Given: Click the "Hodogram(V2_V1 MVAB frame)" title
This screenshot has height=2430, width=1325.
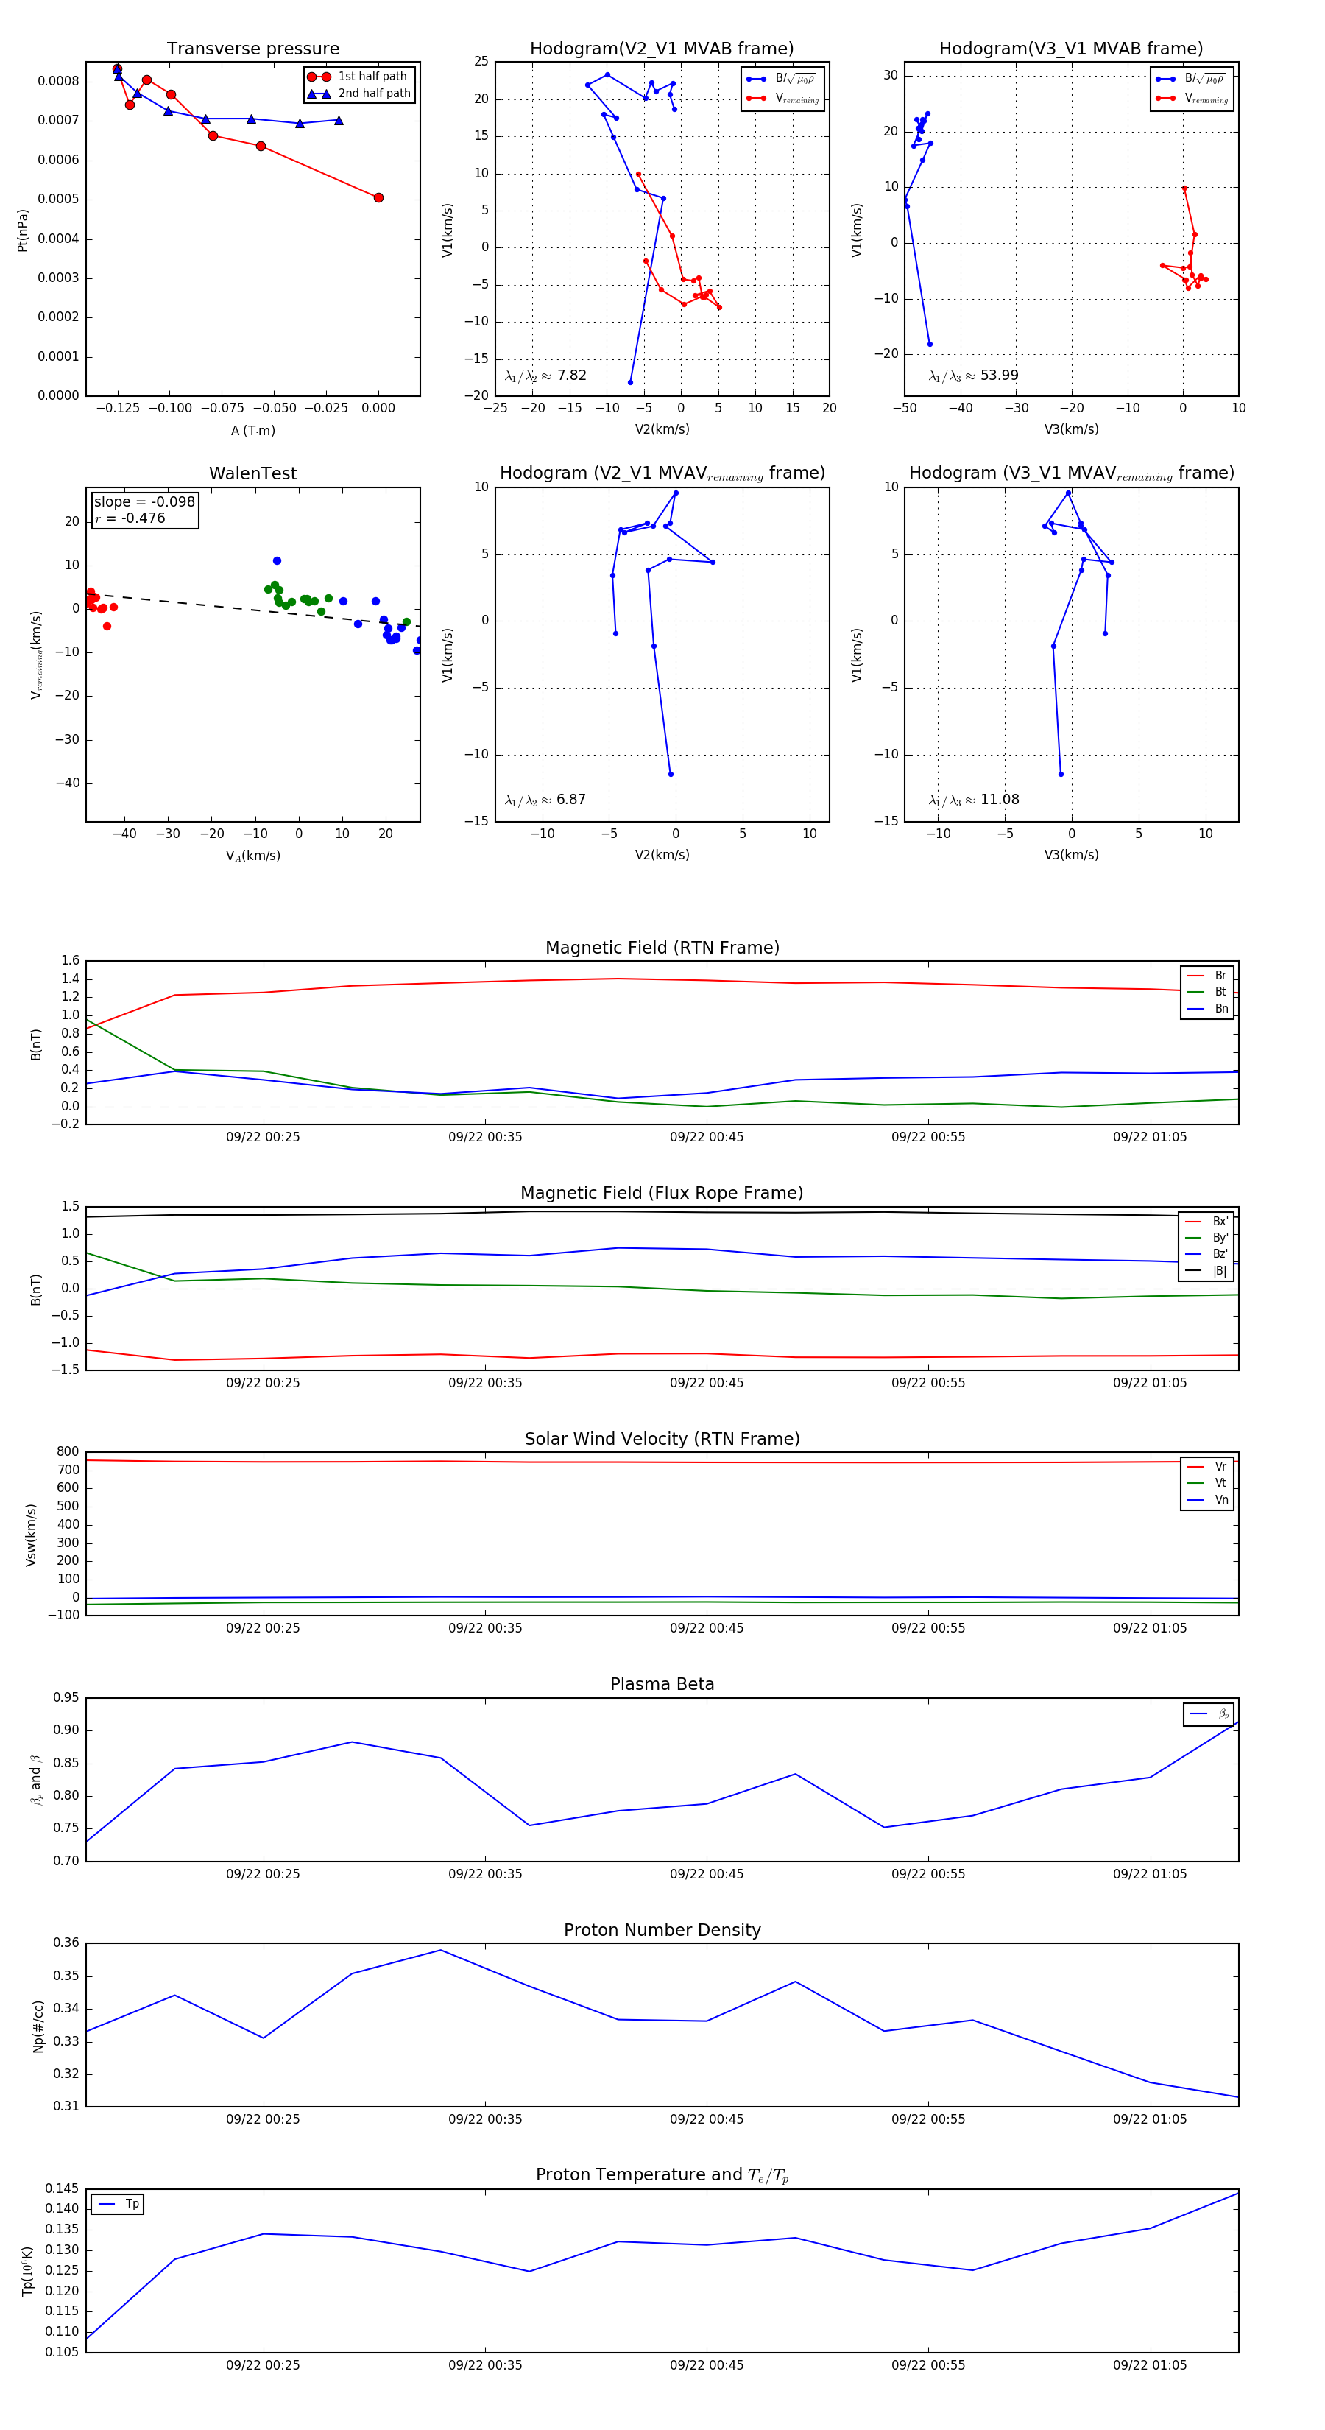Looking at the screenshot, I should (661, 49).
